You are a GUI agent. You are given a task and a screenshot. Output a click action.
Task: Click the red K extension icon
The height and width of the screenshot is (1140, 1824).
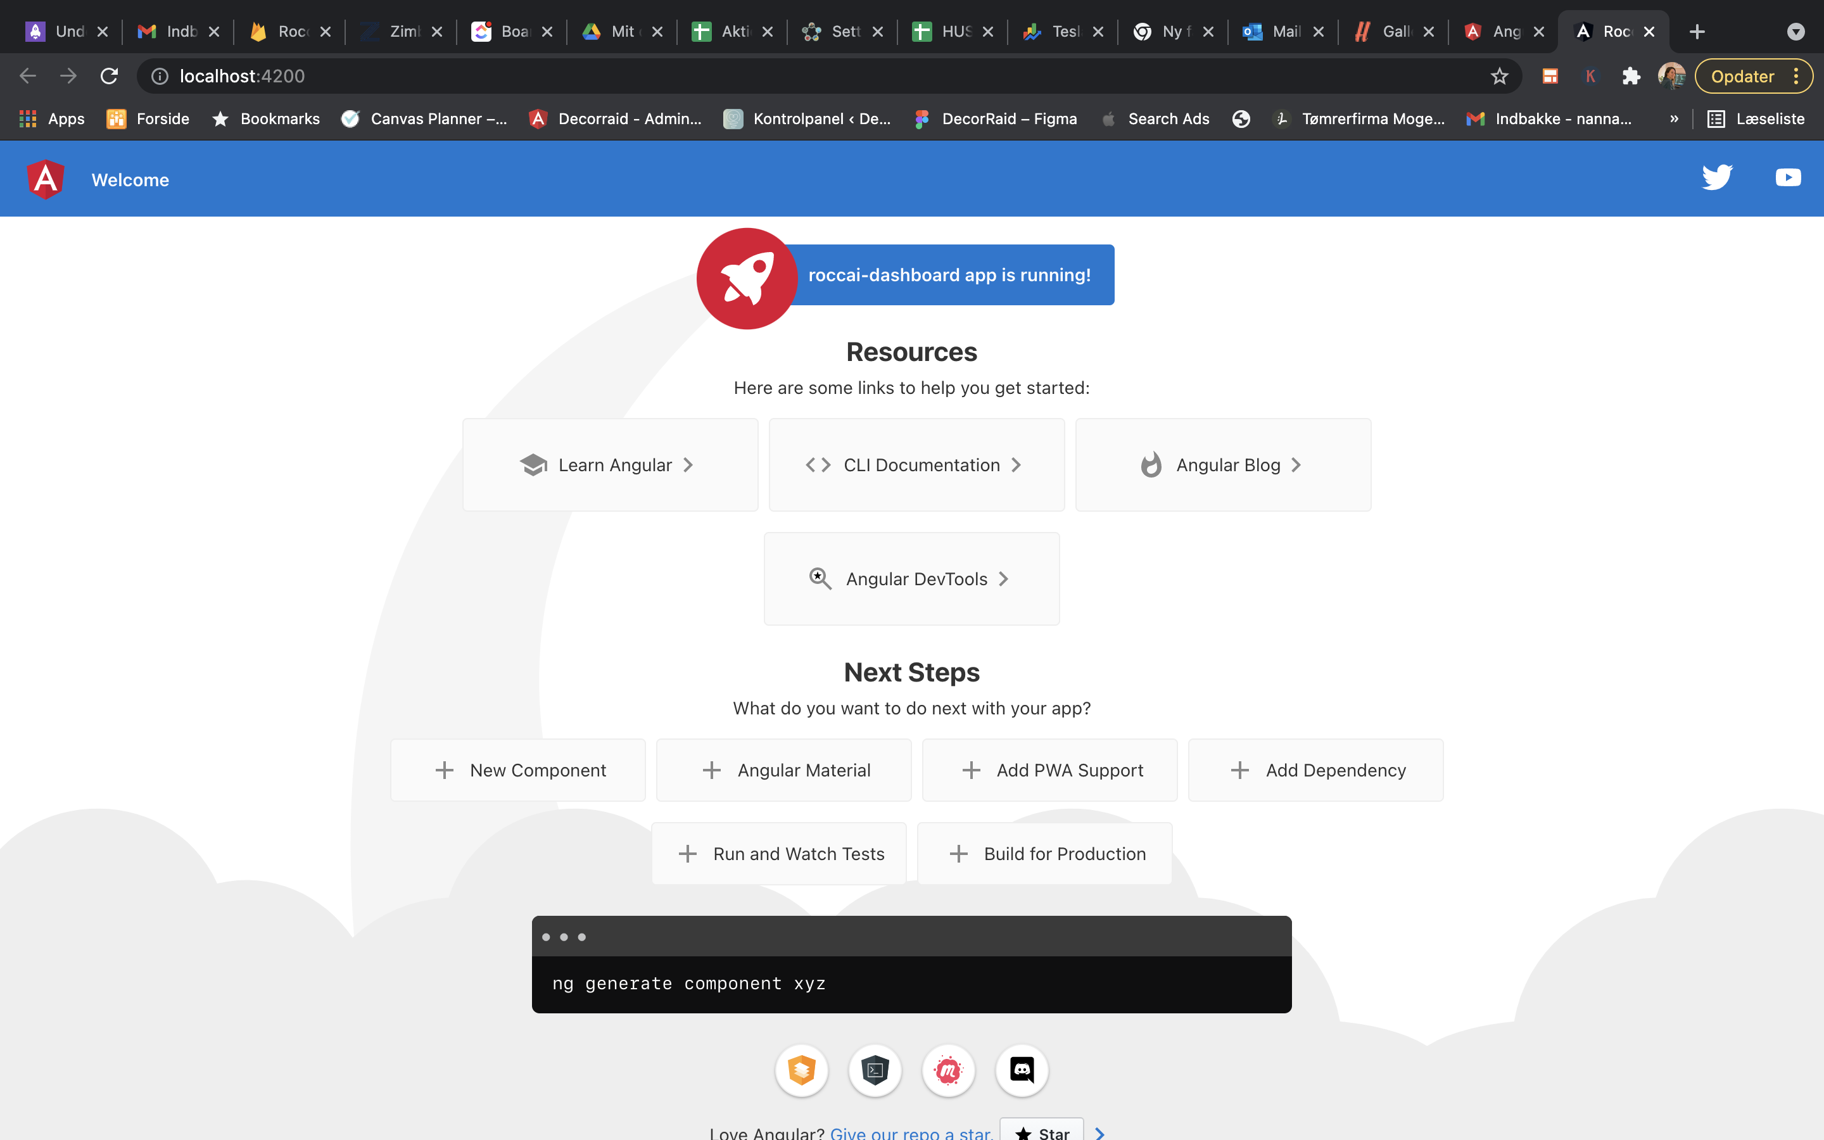coord(1590,76)
